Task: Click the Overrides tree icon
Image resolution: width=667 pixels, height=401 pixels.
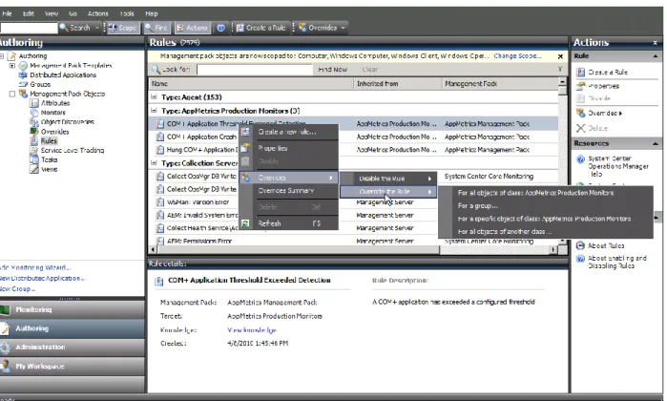Action: (x=34, y=131)
